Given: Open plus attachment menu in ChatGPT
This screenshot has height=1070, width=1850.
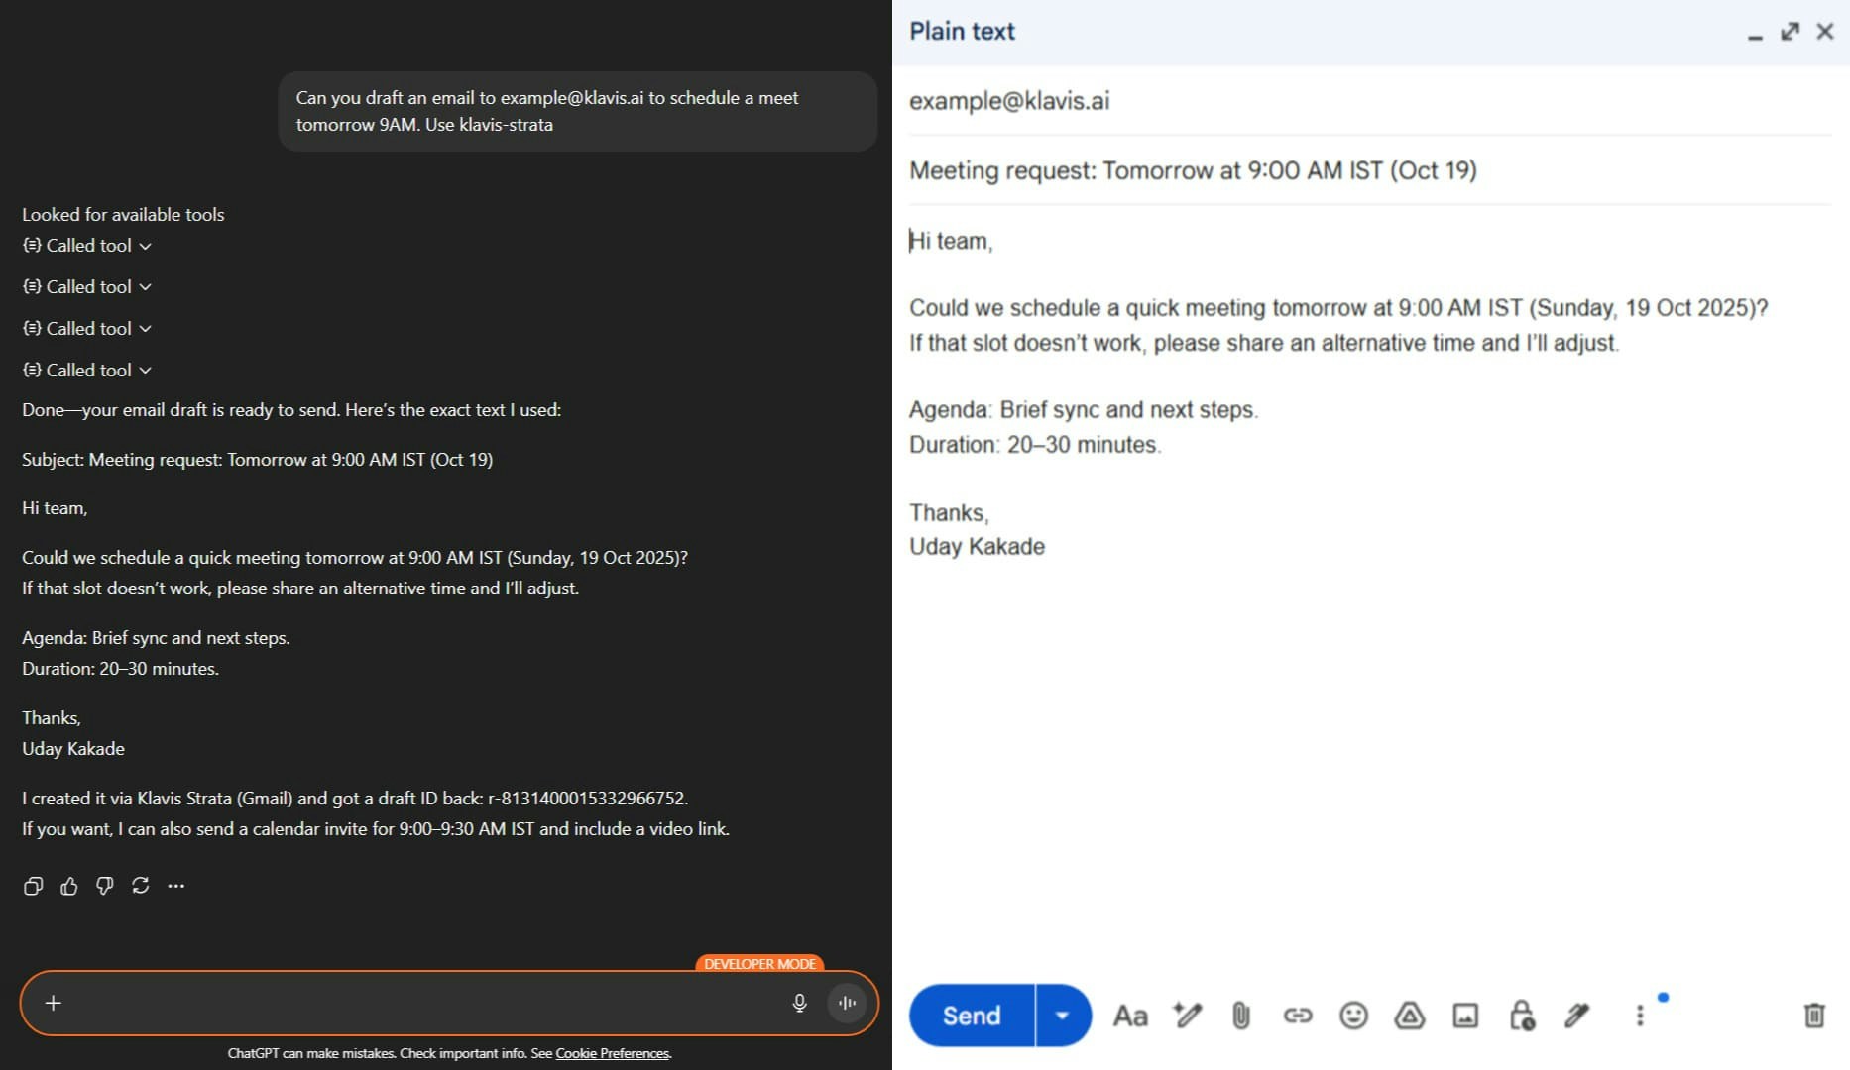Looking at the screenshot, I should click(54, 1003).
